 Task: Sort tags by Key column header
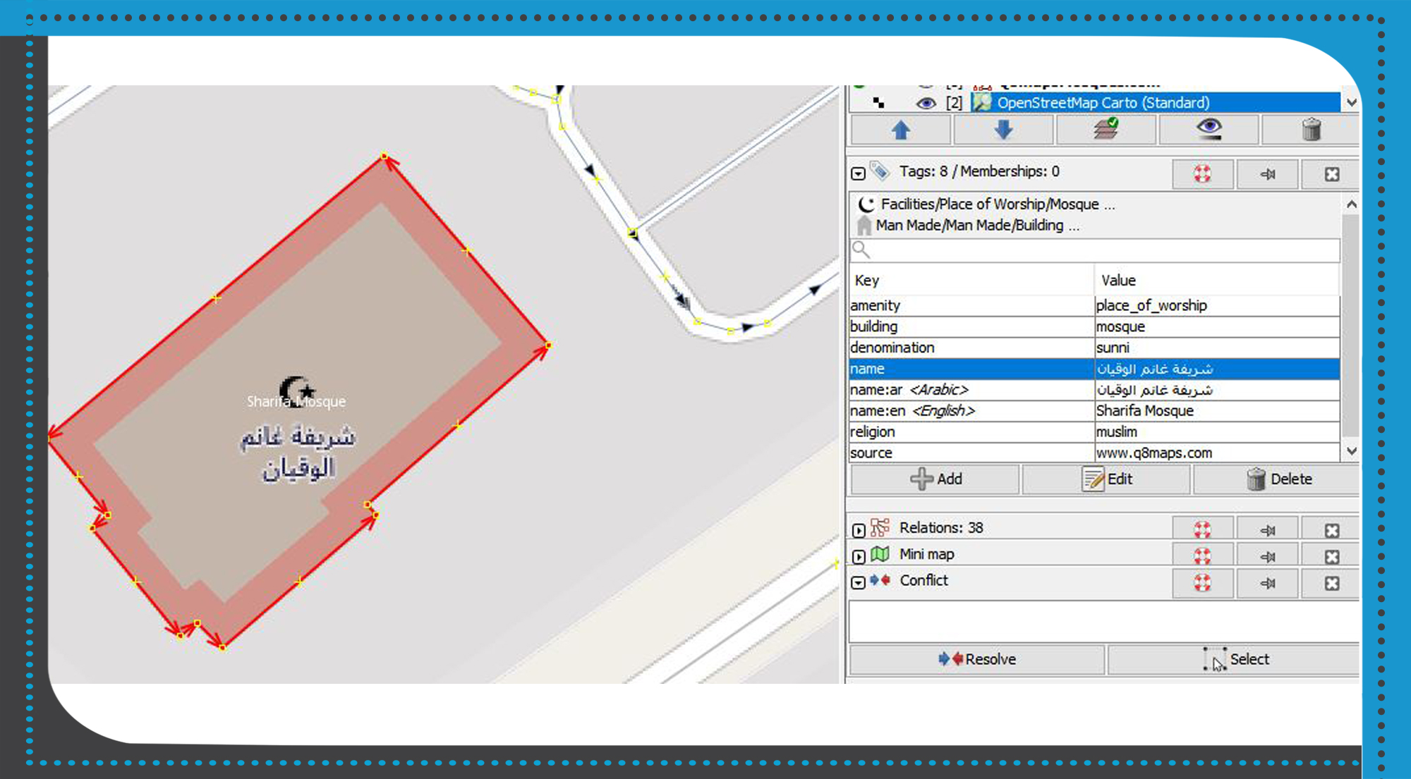(972, 281)
